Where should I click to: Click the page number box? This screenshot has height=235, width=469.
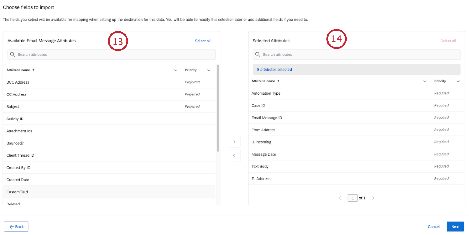click(353, 198)
